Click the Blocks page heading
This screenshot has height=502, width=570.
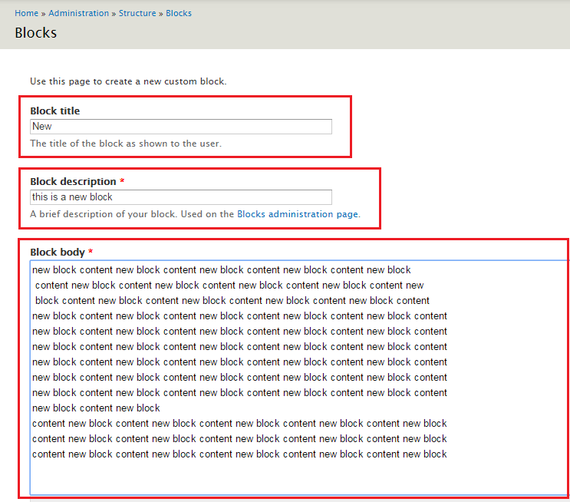point(35,33)
